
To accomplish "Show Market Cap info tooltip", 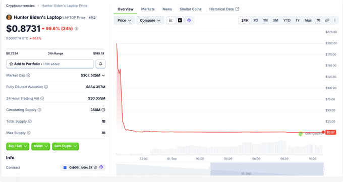I will click(x=28, y=75).
